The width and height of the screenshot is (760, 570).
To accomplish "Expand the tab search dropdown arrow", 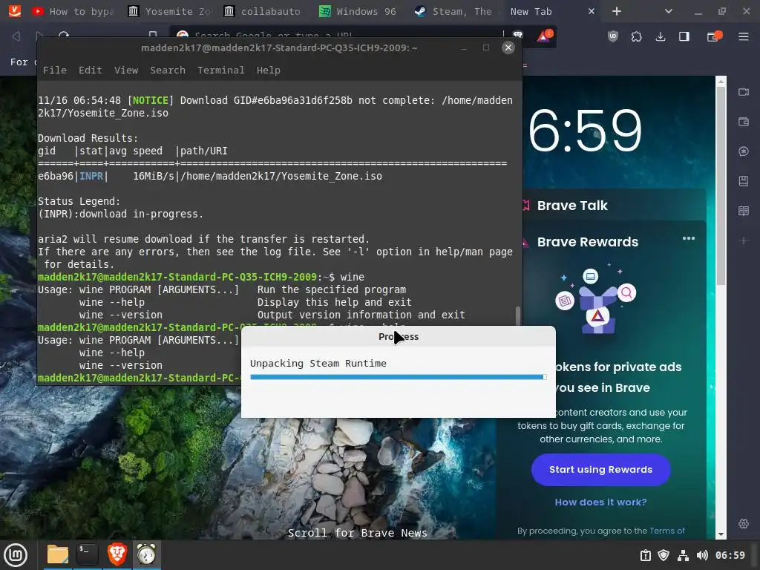I will (669, 11).
